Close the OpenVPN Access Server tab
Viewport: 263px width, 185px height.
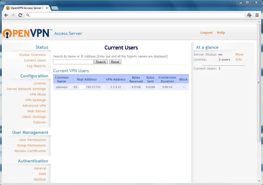47,8
